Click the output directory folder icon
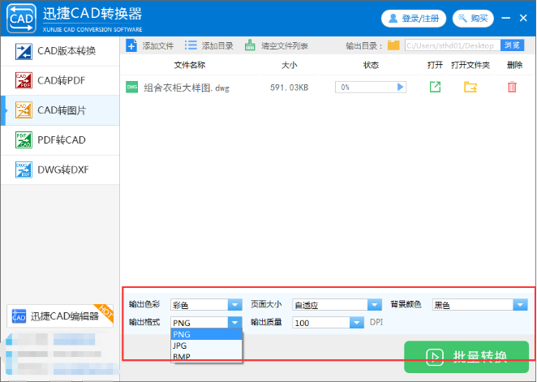Image resolution: width=537 pixels, height=382 pixels. 393,45
